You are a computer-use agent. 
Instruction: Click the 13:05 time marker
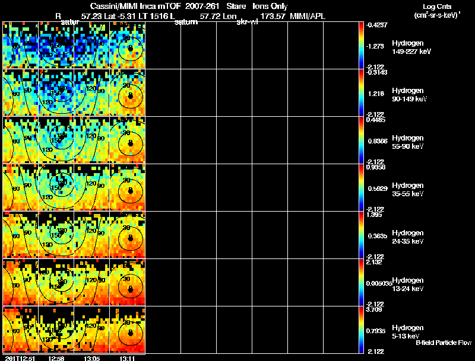click(91, 358)
